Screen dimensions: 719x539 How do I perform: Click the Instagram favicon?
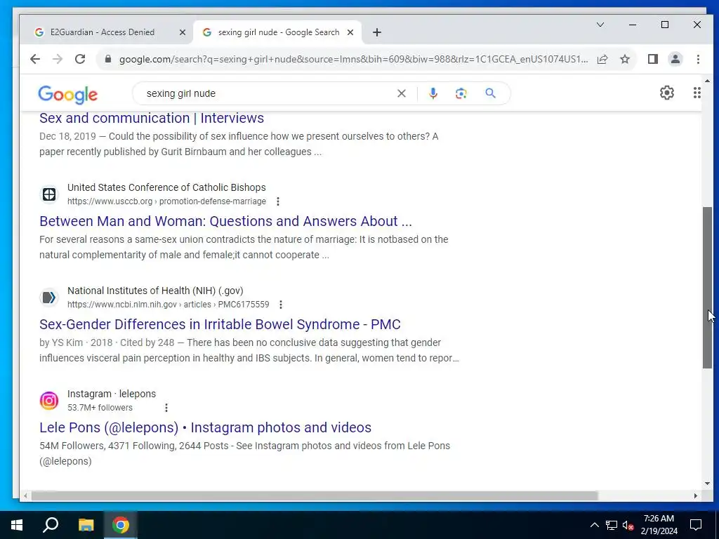[x=49, y=401]
